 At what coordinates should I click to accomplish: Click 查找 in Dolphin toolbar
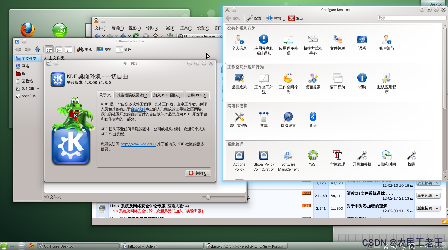85,50
